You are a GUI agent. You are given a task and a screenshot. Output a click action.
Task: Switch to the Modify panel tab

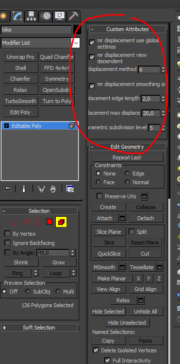pos(17,16)
